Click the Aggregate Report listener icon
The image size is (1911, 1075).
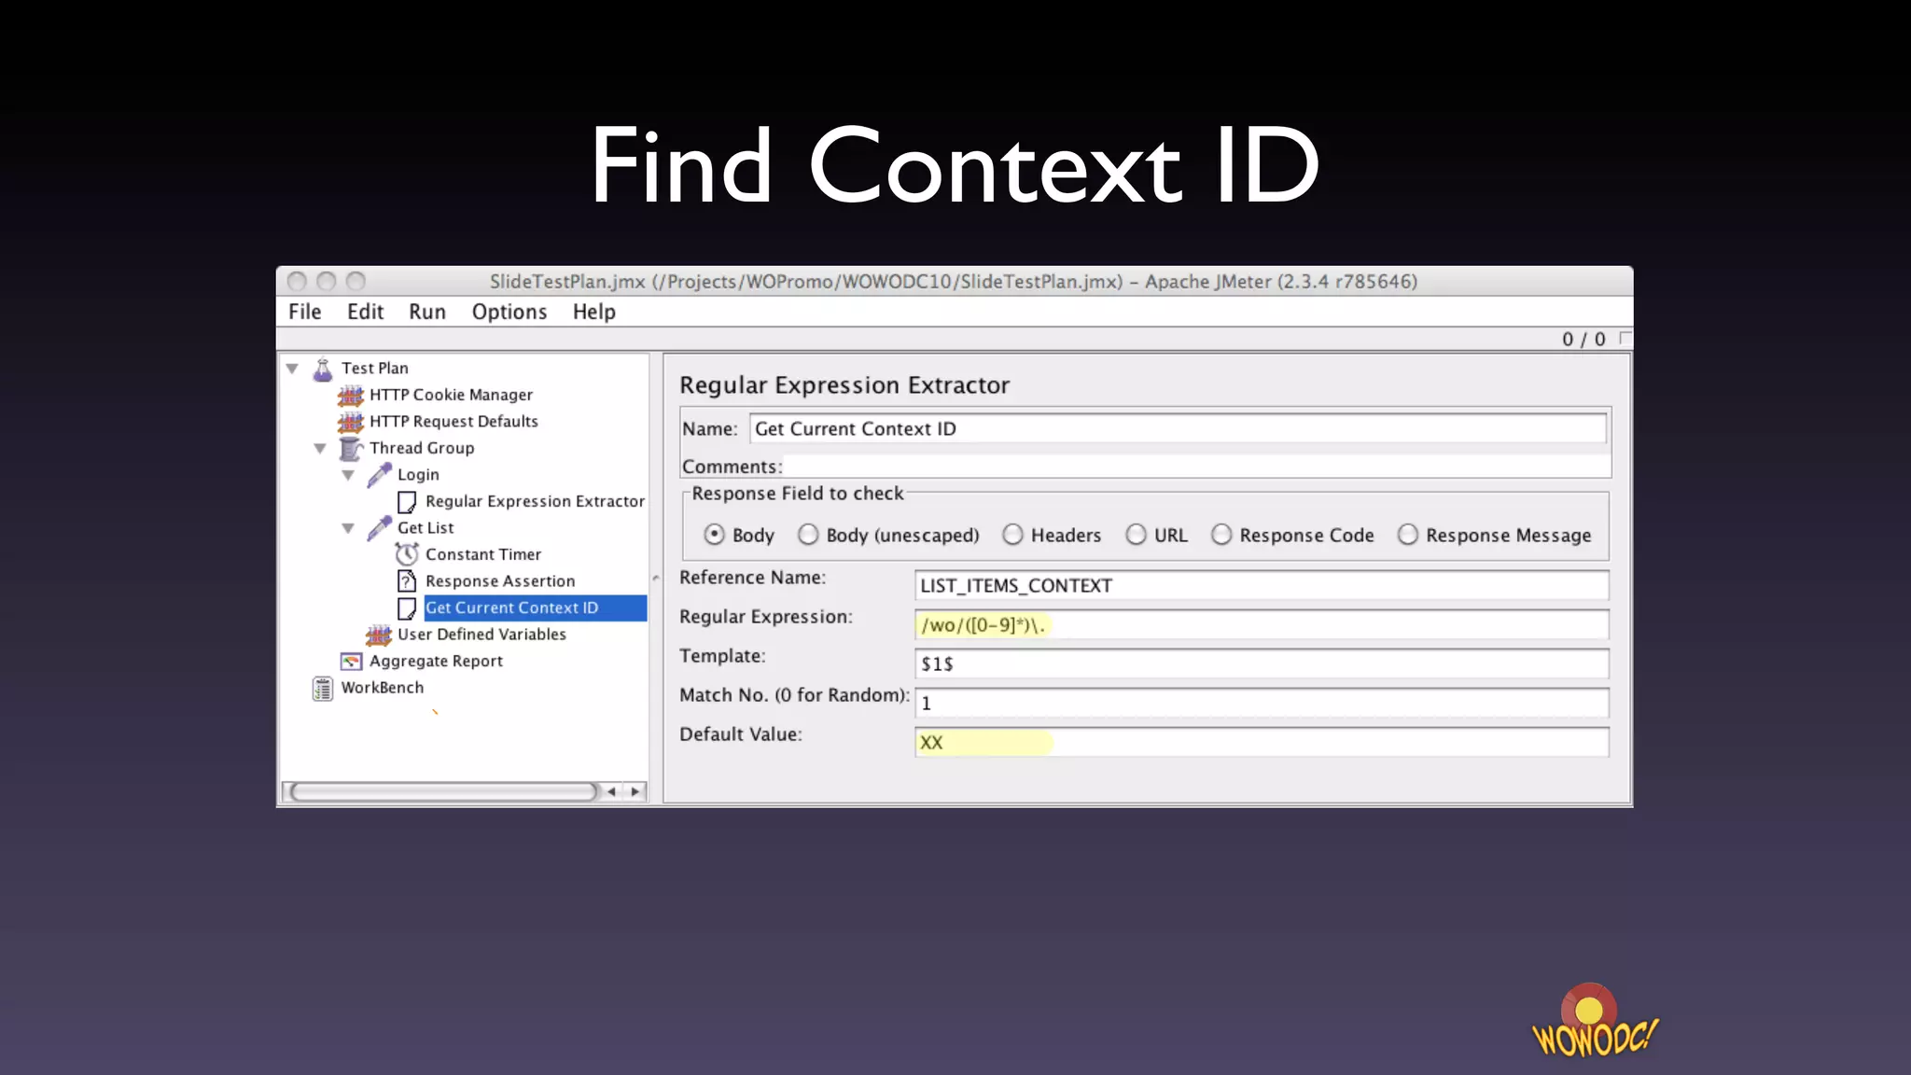(351, 662)
